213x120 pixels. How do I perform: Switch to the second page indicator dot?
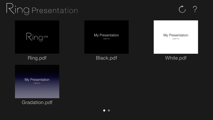[x=109, y=110]
